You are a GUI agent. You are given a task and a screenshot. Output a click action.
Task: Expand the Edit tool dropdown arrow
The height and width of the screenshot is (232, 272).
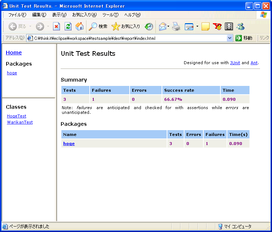click(197, 26)
